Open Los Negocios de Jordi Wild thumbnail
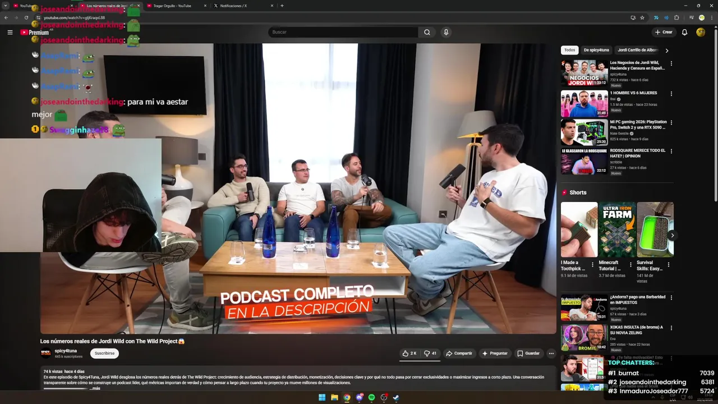This screenshot has height=404, width=718. (584, 73)
